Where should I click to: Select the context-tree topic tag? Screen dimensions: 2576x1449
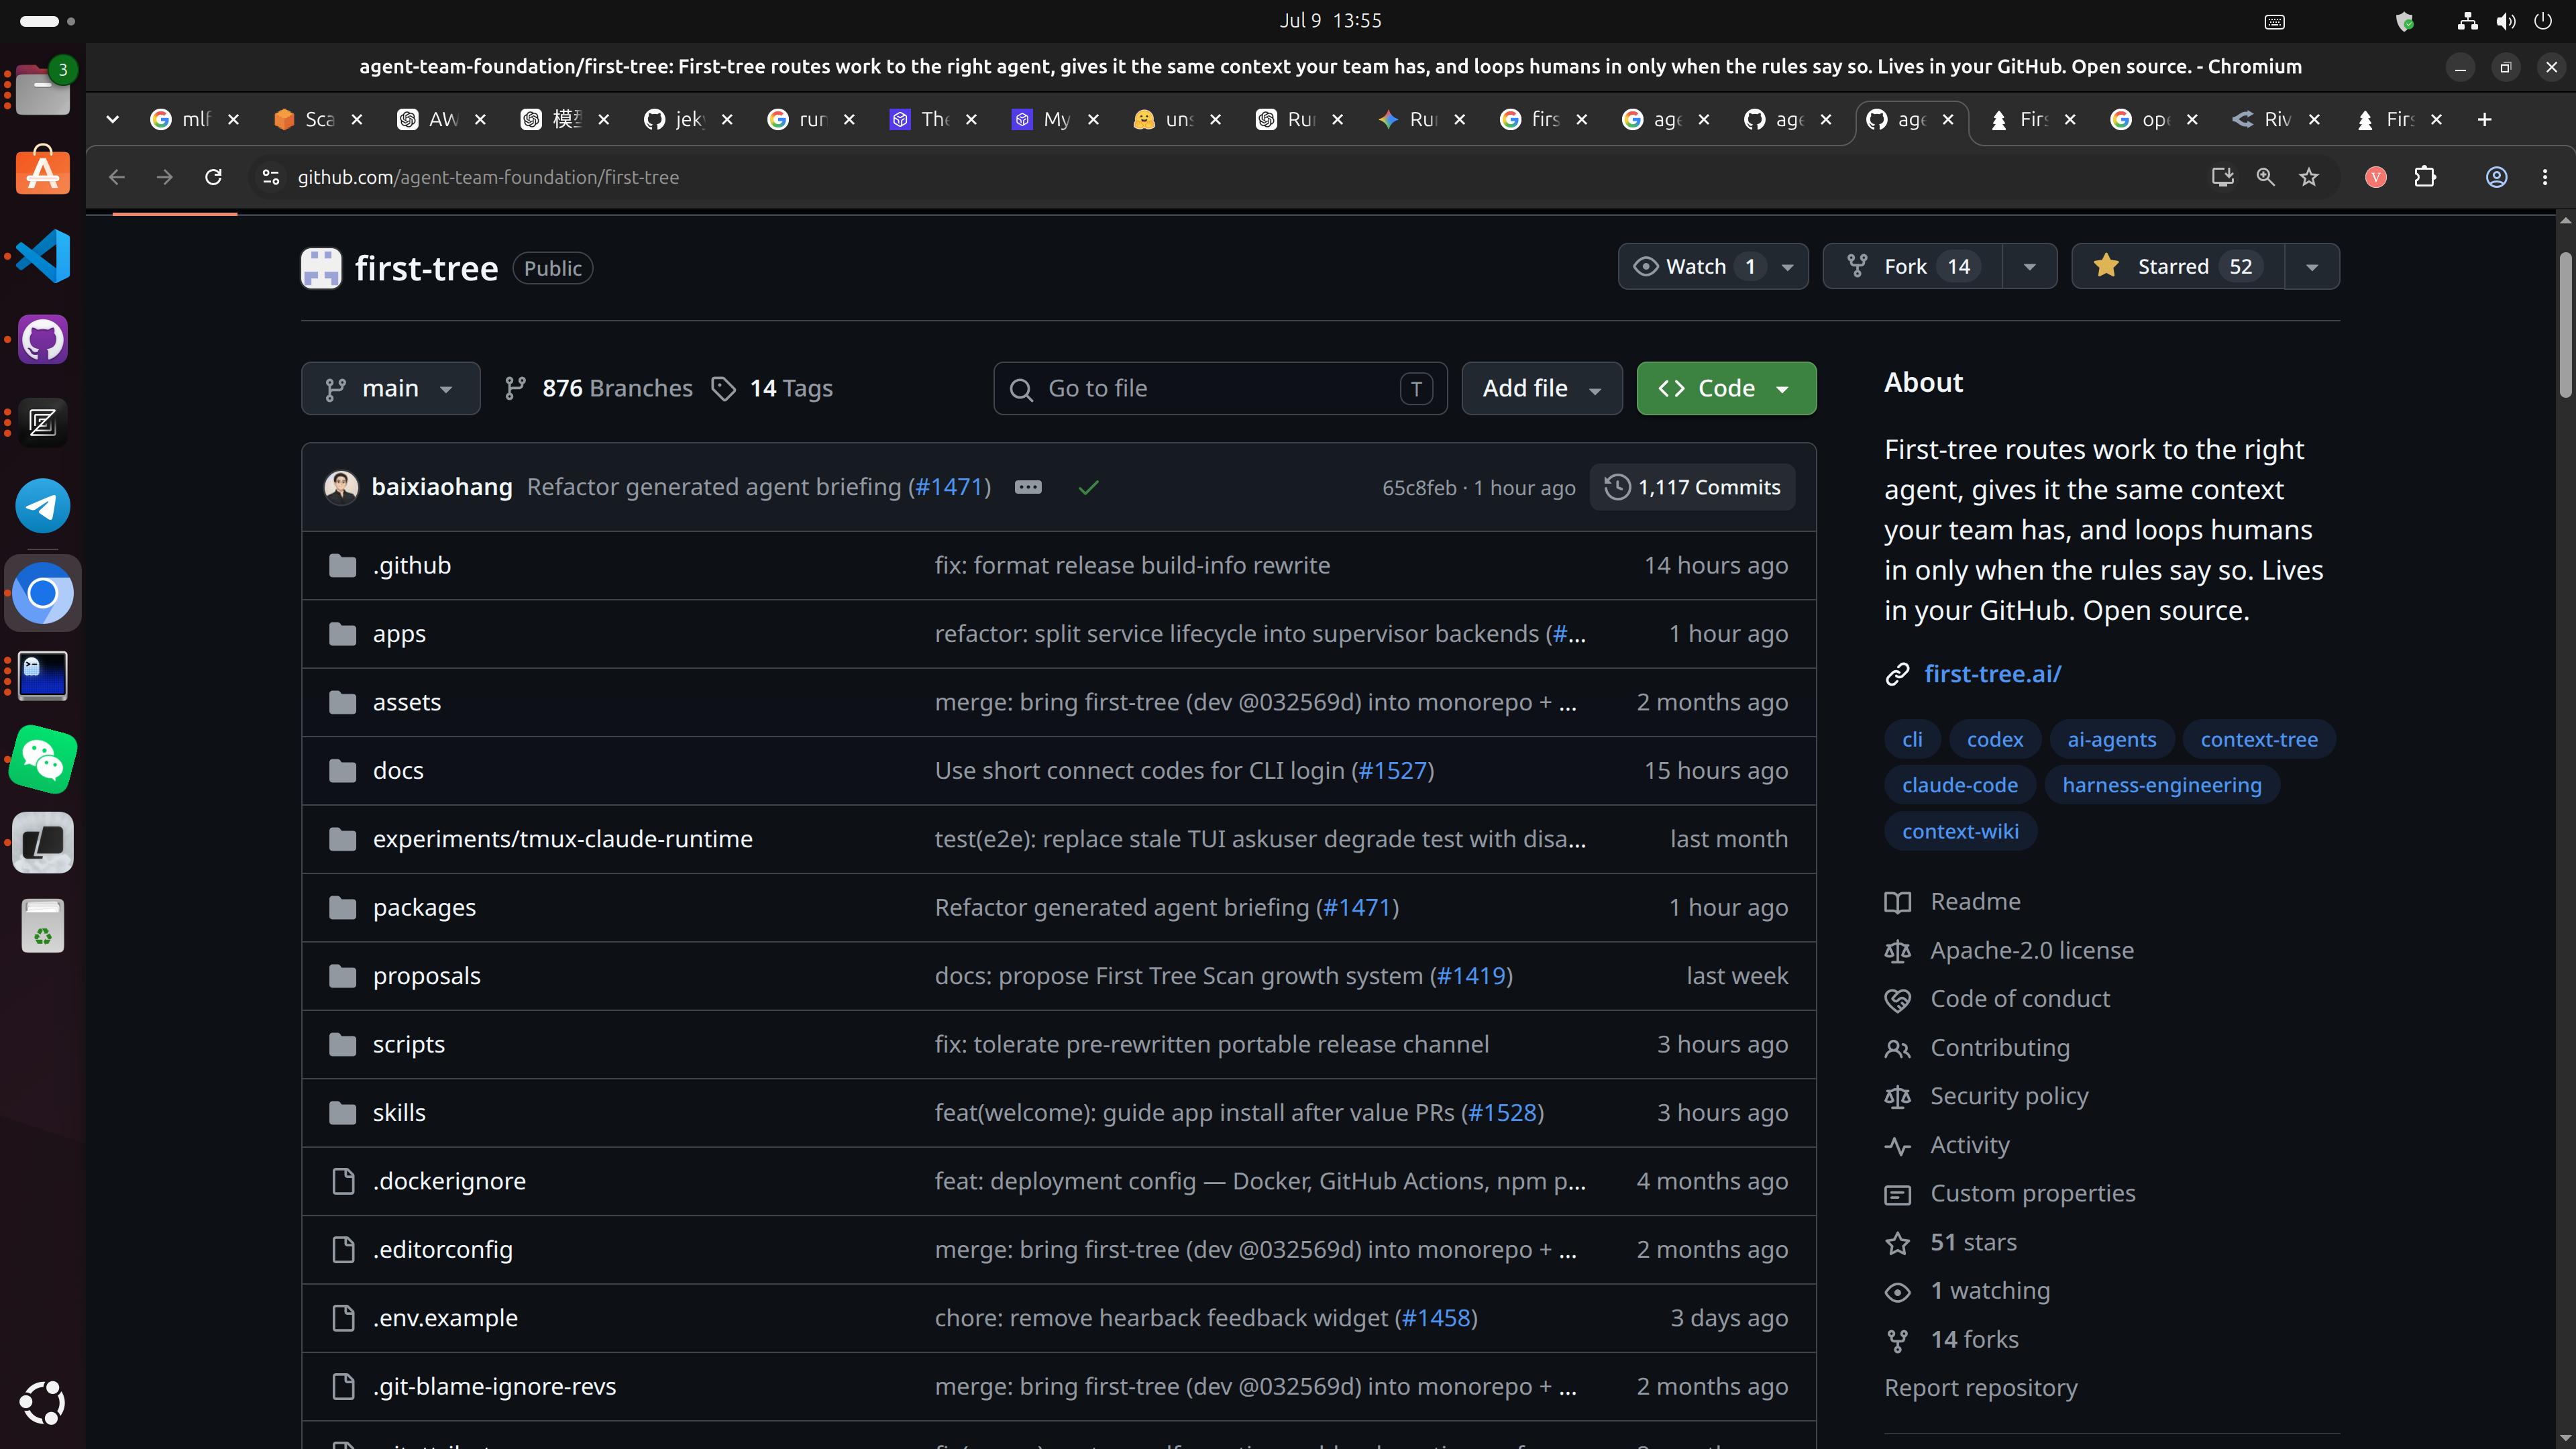tap(2258, 740)
